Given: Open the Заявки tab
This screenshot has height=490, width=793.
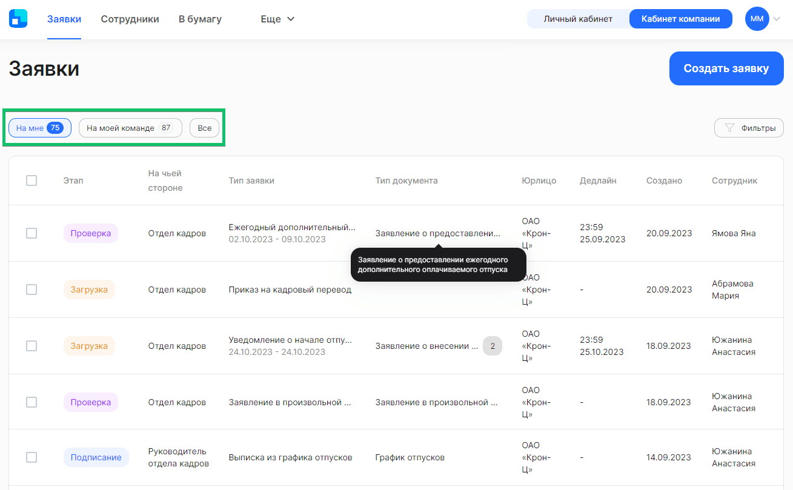Looking at the screenshot, I should (64, 19).
